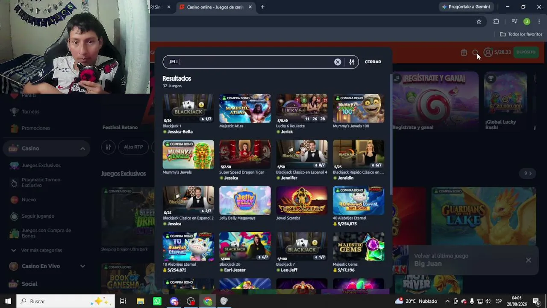
Task: Open the Chrome profile avatar J
Action: coord(527,21)
